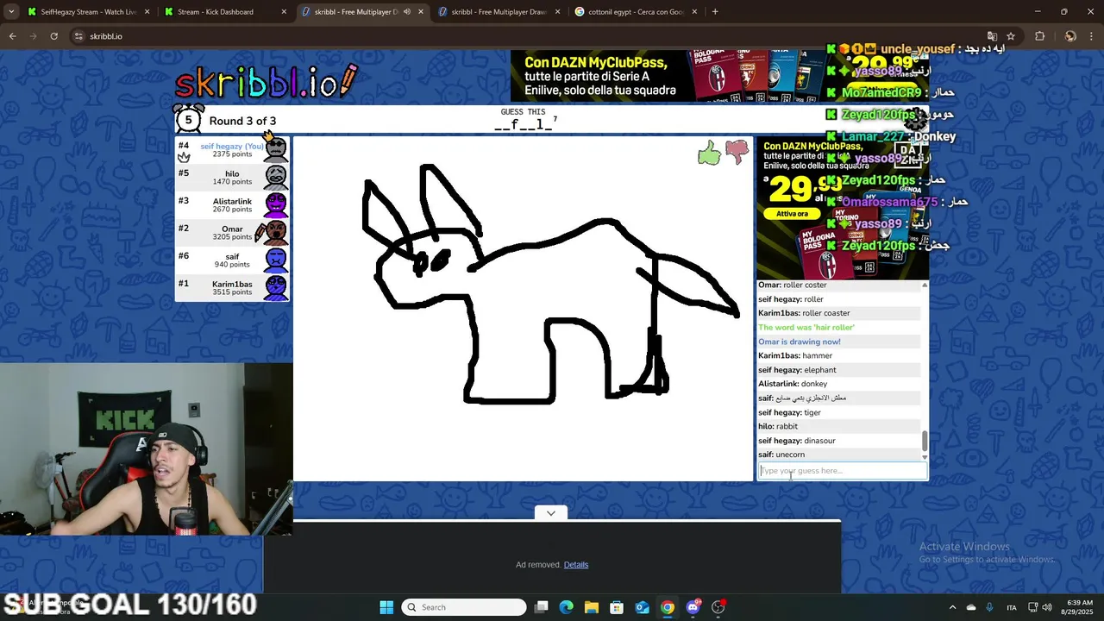Open Task View on taskbar
Screen dimensions: 1104x621
pos(542,607)
